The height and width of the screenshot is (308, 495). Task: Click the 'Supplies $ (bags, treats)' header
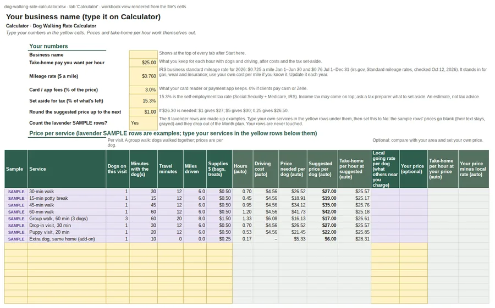tap(219, 169)
